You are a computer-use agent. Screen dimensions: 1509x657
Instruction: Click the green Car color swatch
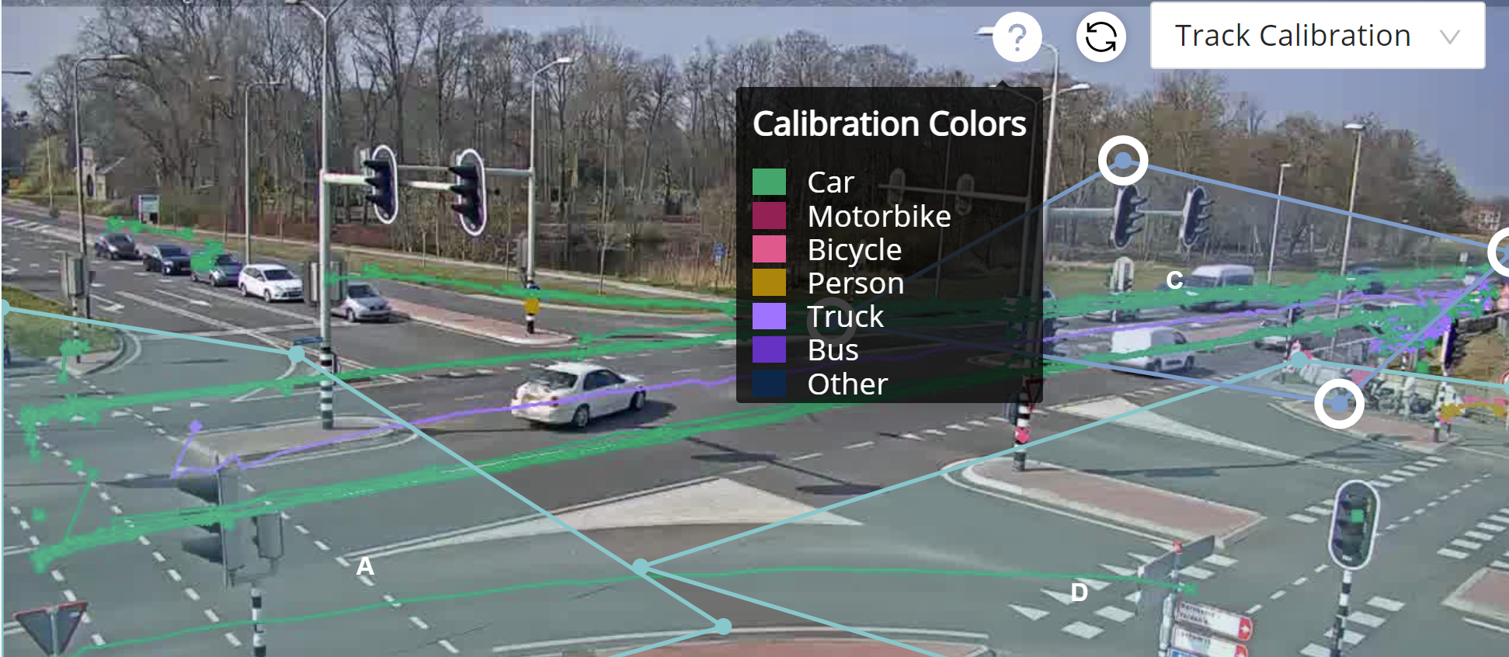769,182
